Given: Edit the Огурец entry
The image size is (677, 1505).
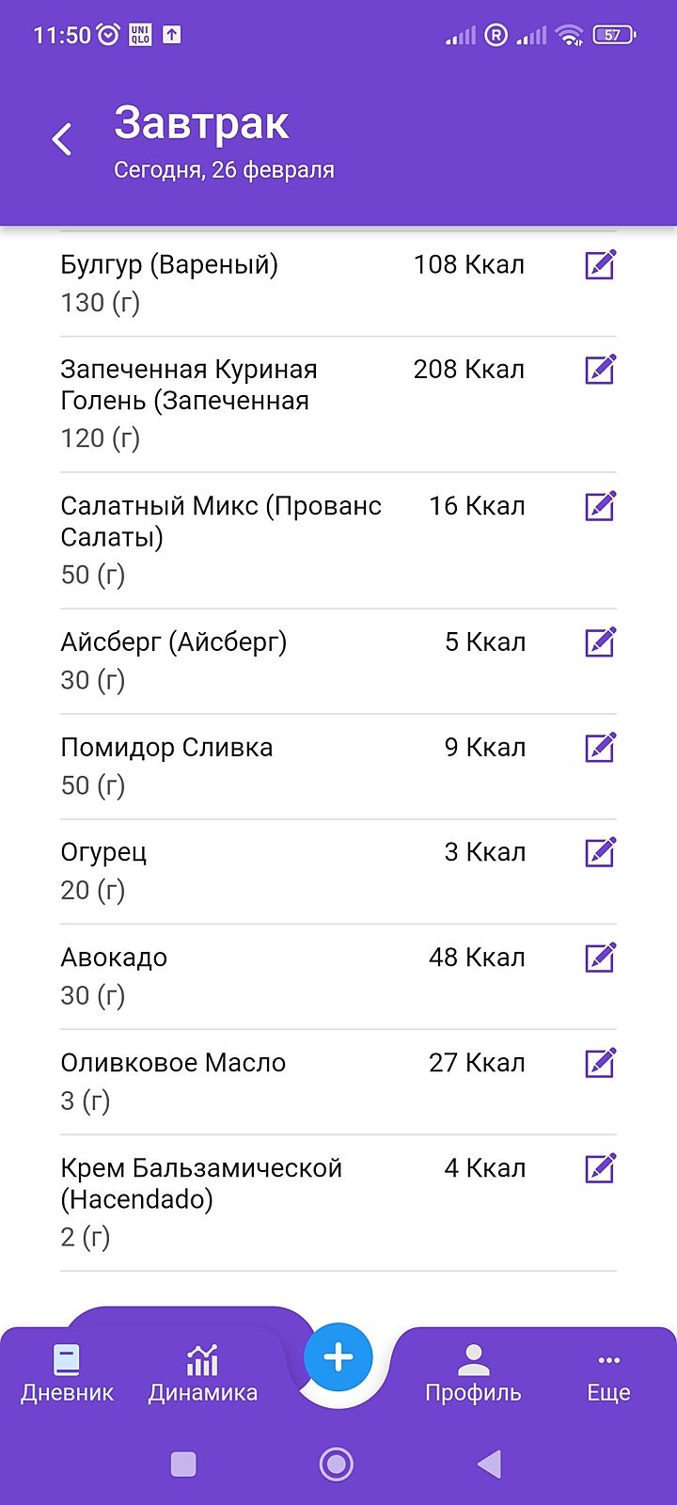Looking at the screenshot, I should point(600,852).
